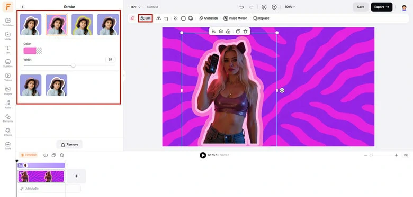
Task: Click the Edit button in the toolbar
Action: coord(146,18)
